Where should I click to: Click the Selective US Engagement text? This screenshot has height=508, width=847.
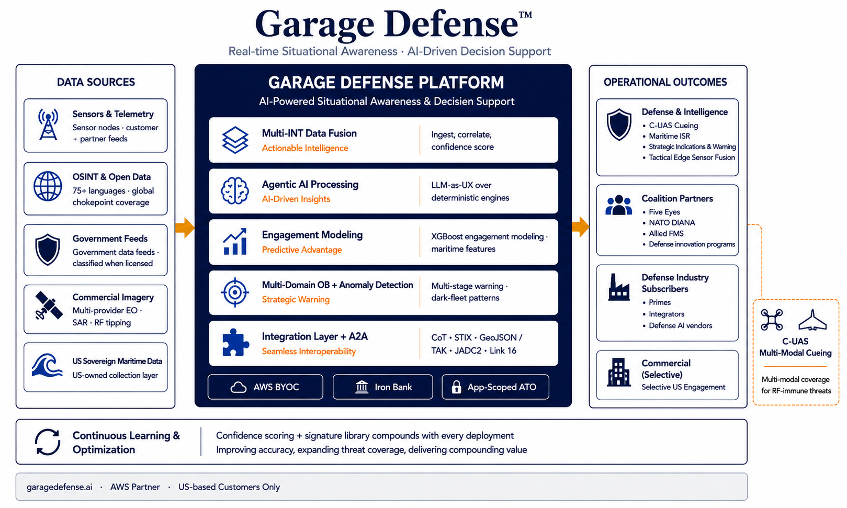point(683,387)
